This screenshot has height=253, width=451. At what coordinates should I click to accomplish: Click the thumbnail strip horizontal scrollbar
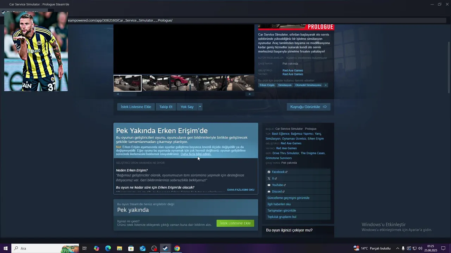point(130,94)
